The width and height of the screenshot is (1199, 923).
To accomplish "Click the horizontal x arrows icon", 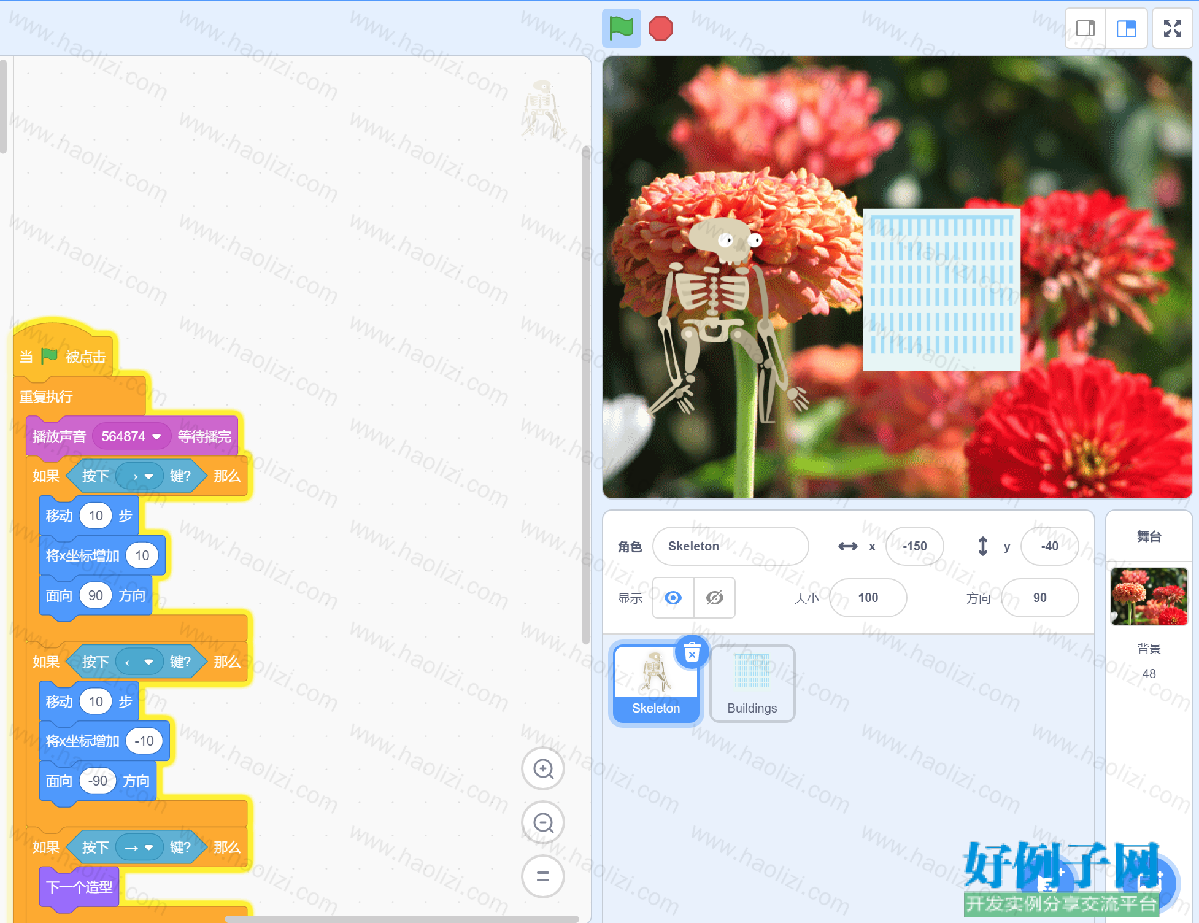I will click(847, 546).
